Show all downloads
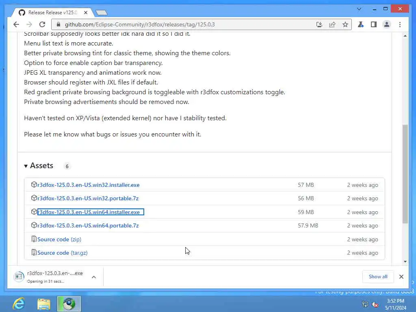 click(378, 277)
